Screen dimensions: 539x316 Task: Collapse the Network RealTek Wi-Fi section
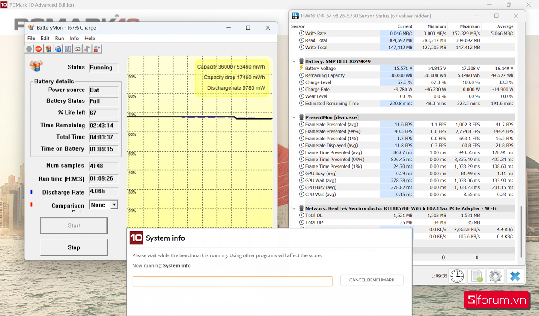[x=294, y=208]
